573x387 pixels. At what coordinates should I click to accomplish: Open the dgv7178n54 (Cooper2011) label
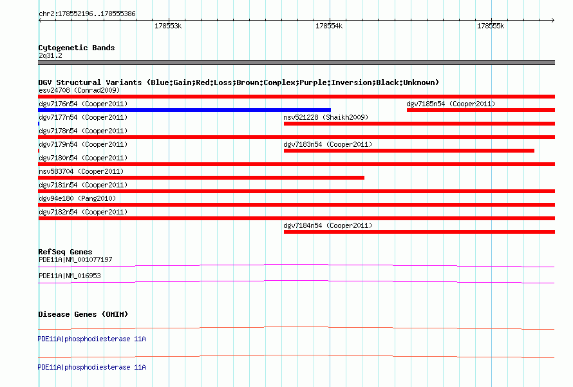coord(83,131)
